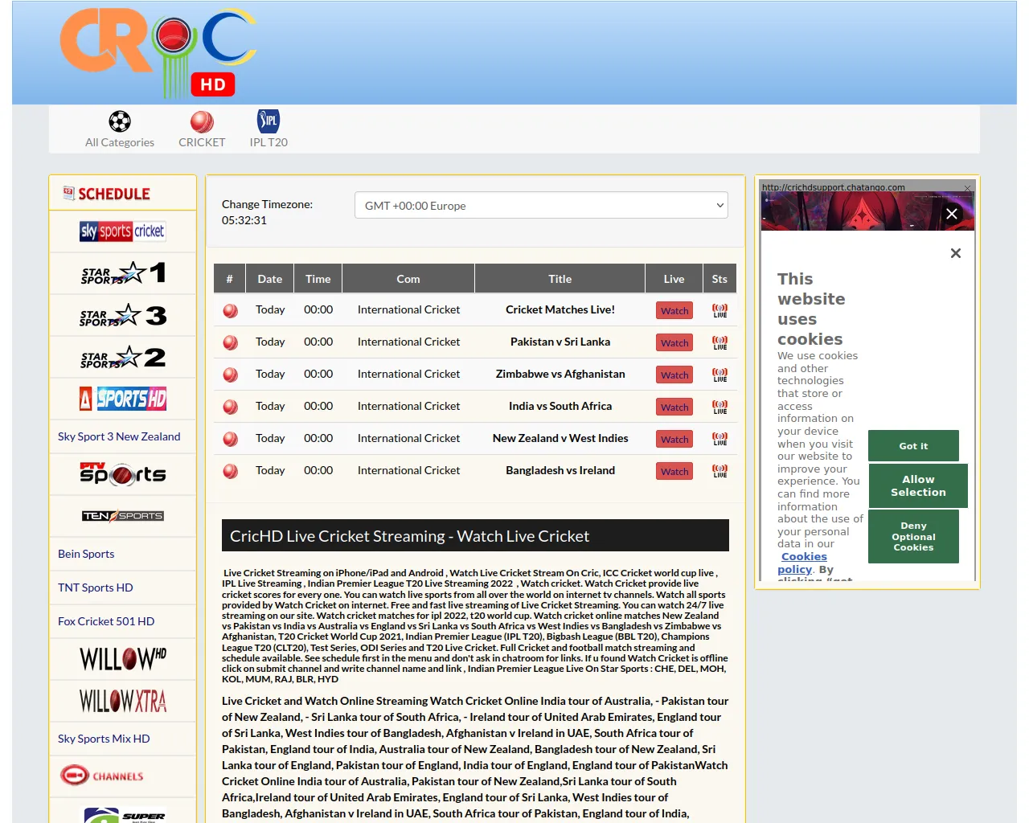Click Got it on cookie notice
The width and height of the screenshot is (1029, 823).
coord(913,446)
